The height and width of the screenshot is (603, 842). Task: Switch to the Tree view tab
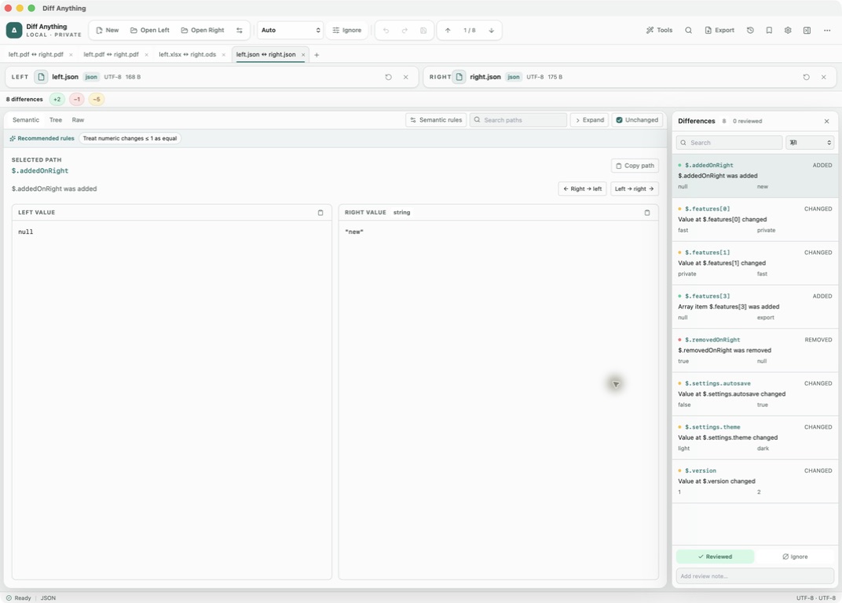pyautogui.click(x=55, y=120)
